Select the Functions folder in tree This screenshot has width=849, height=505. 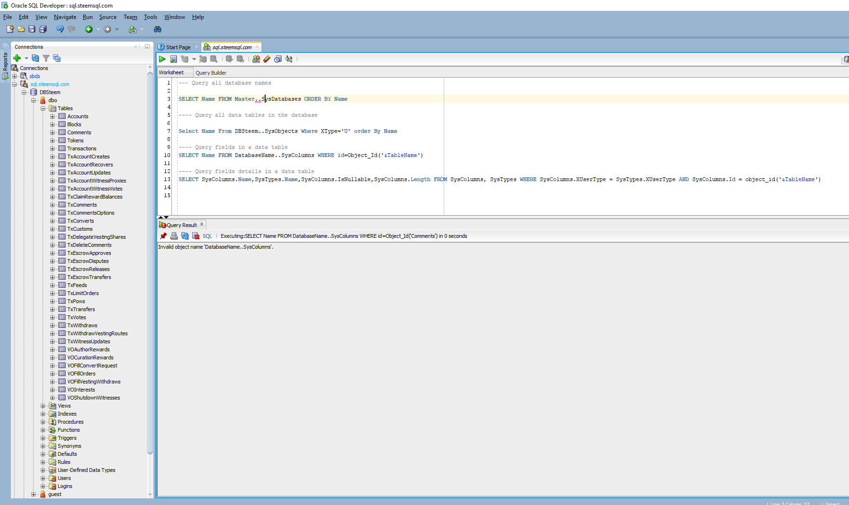69,430
